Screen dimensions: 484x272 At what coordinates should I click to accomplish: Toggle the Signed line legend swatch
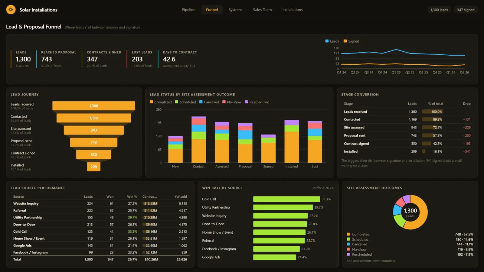click(345, 41)
